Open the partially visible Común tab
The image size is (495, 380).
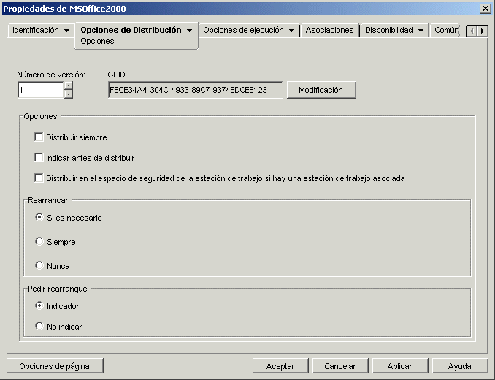point(446,30)
